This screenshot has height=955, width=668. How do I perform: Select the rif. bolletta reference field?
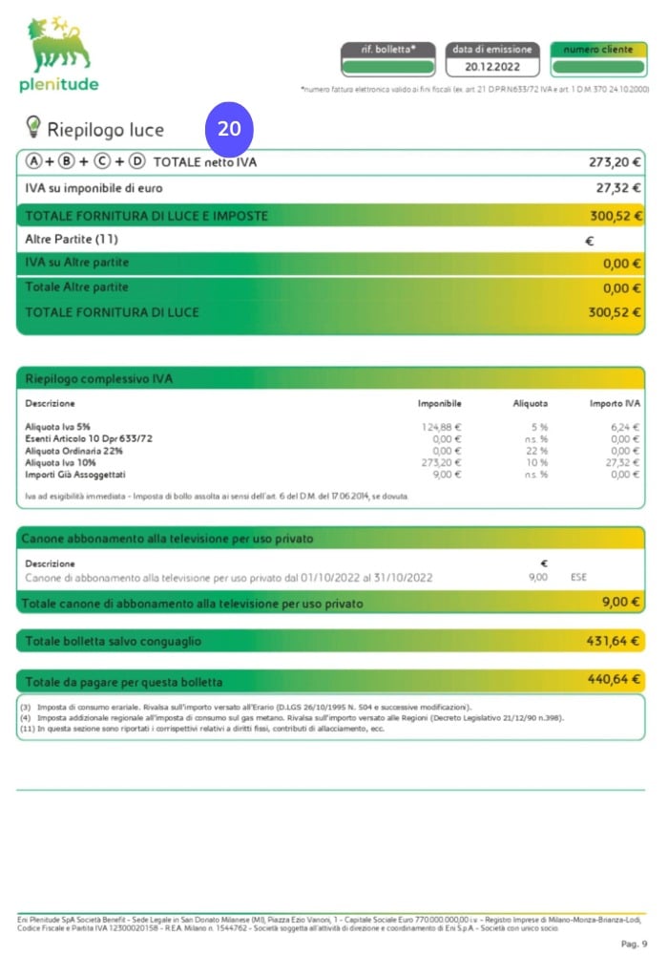click(387, 67)
